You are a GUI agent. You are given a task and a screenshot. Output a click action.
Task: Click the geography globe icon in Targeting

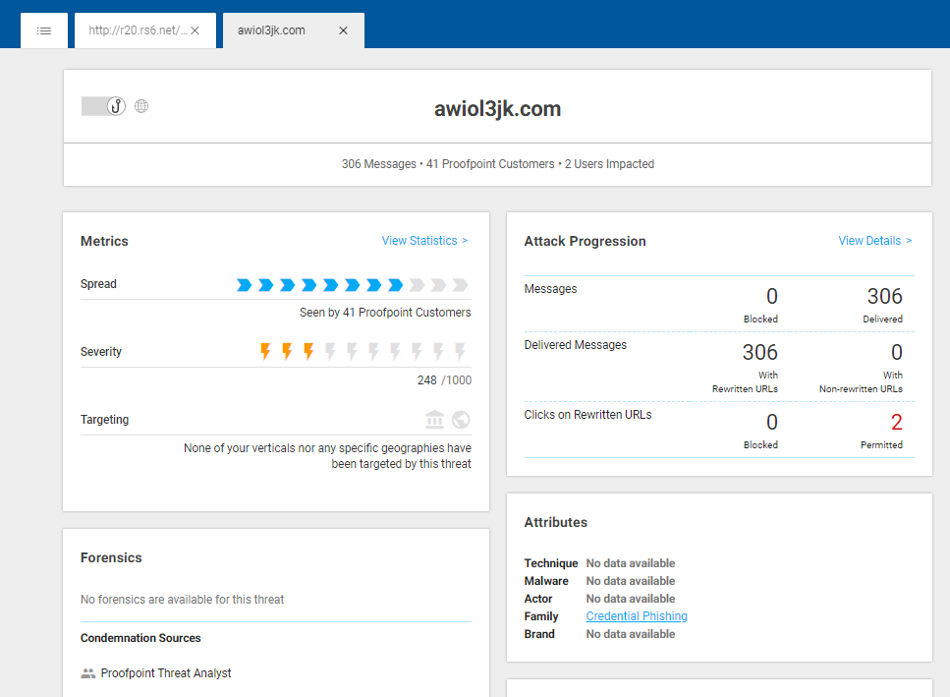pos(460,420)
